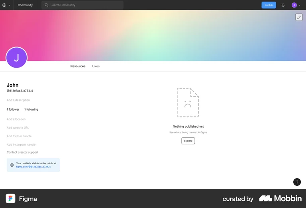The width and height of the screenshot is (306, 208).
Task: Click See what's being created in Figma
Action: [188, 132]
